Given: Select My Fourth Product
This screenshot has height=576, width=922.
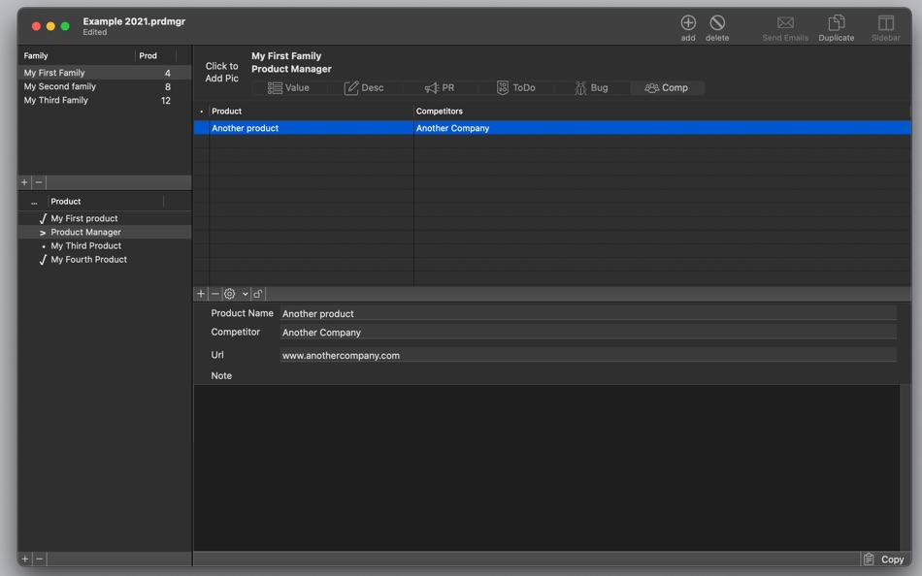Looking at the screenshot, I should [x=104, y=259].
